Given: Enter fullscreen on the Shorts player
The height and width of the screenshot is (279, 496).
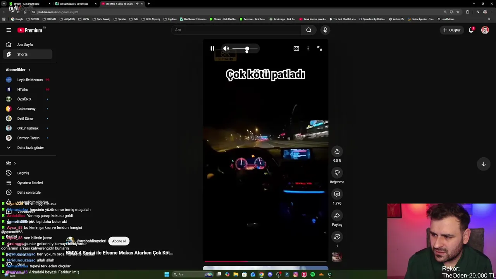Looking at the screenshot, I should [320, 48].
